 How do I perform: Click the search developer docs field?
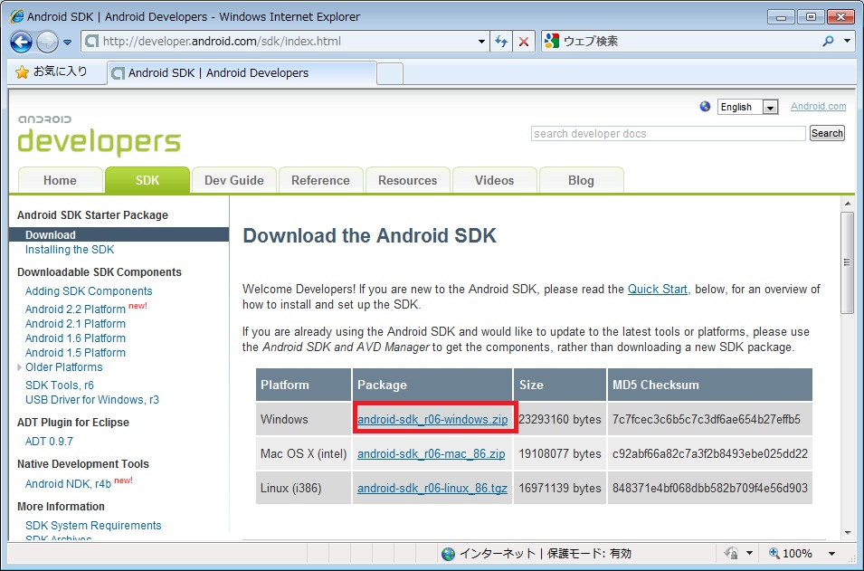tap(669, 133)
